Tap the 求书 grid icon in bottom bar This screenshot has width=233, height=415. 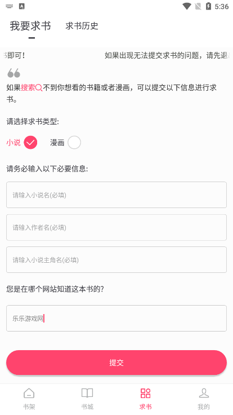point(145,394)
